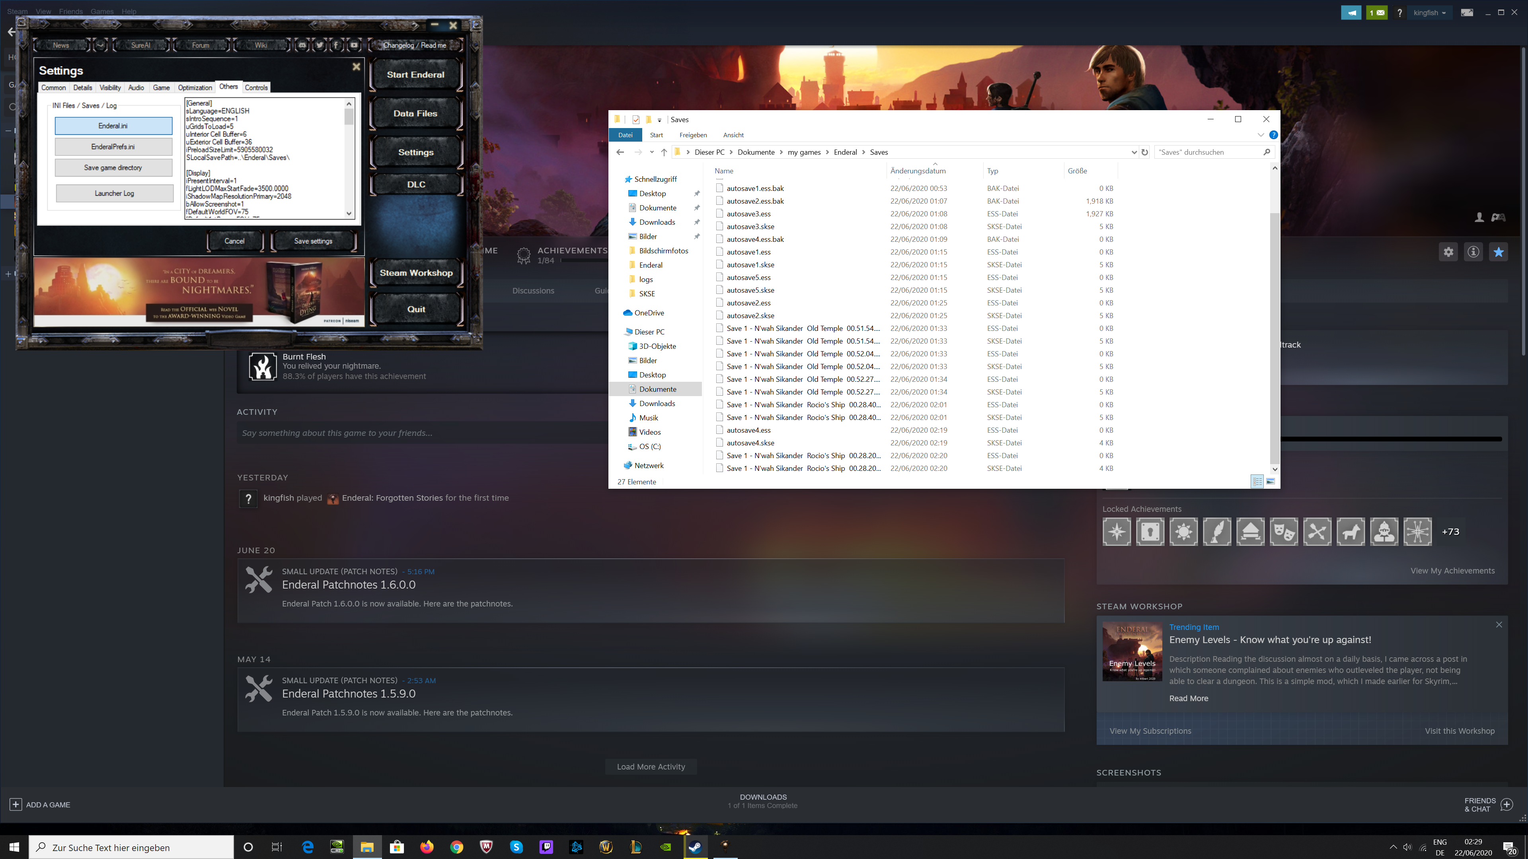Open the Enderal Facebook icon
Screen dimensions: 1528x859
pos(336,46)
